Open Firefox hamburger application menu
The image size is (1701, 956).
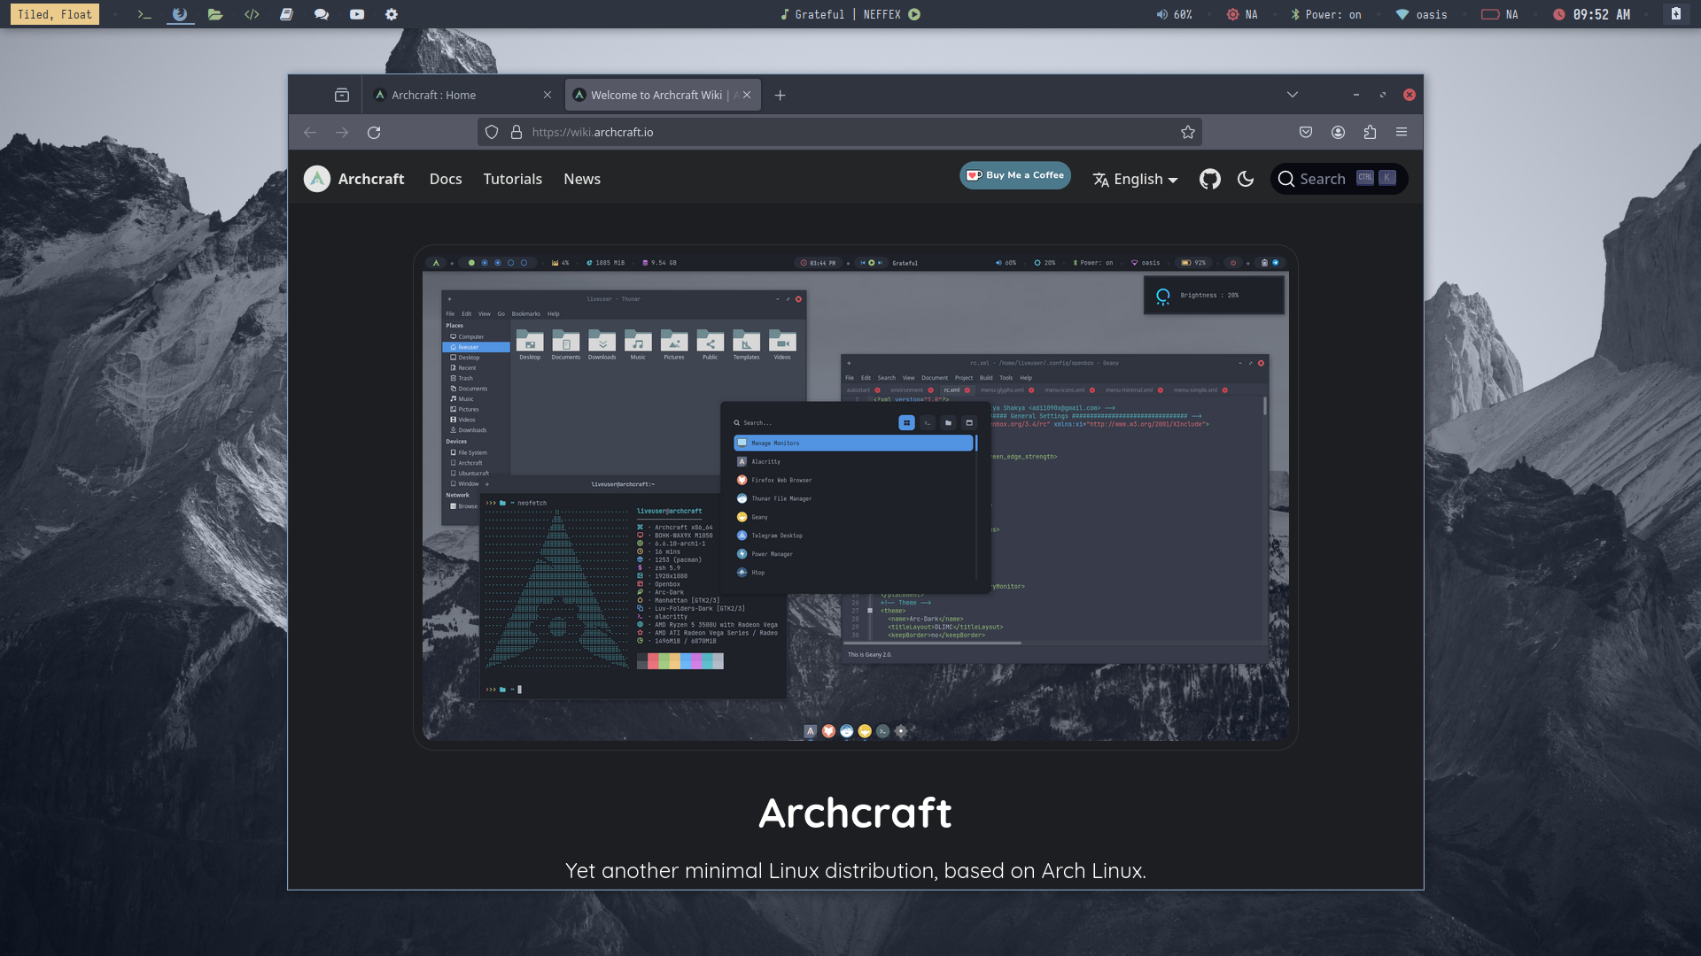(x=1402, y=132)
